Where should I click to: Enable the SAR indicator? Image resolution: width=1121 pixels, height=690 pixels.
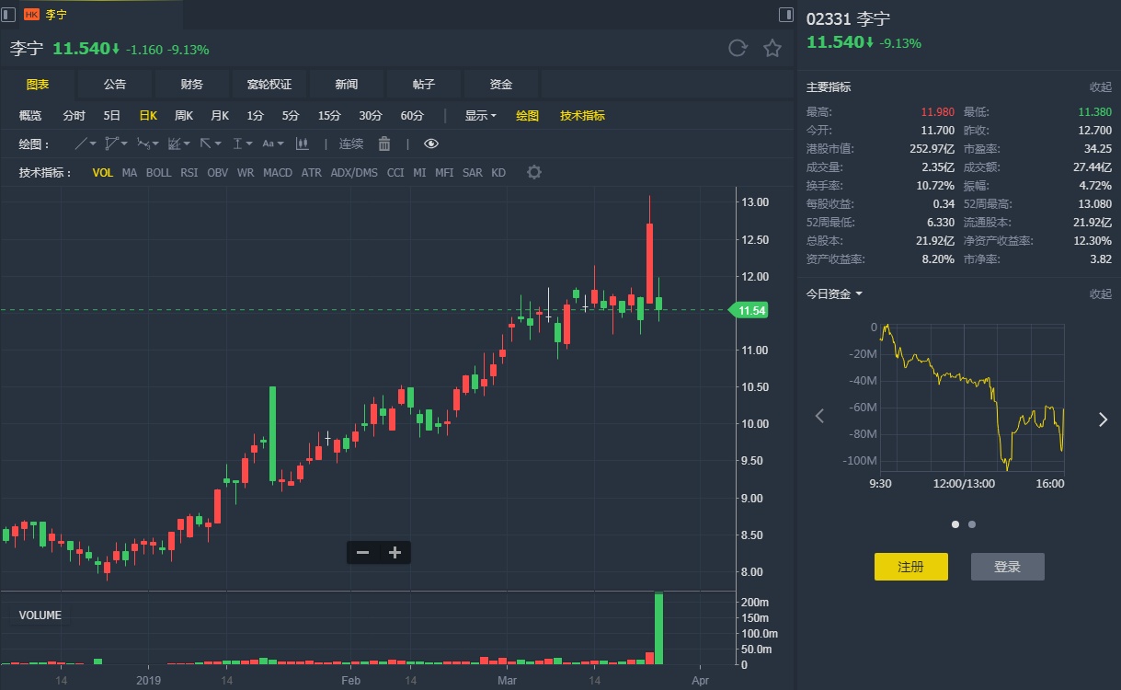(472, 173)
